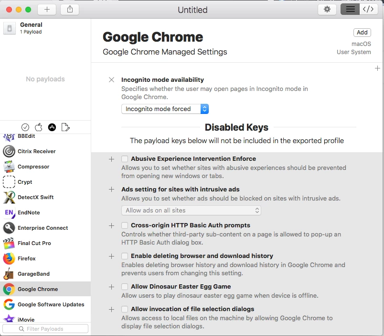Click the share/export toolbar icon
The image size is (384, 336).
pos(70,10)
